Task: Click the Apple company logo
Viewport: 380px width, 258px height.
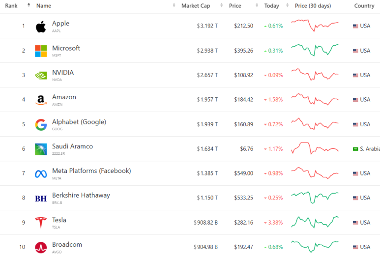Action: [41, 27]
